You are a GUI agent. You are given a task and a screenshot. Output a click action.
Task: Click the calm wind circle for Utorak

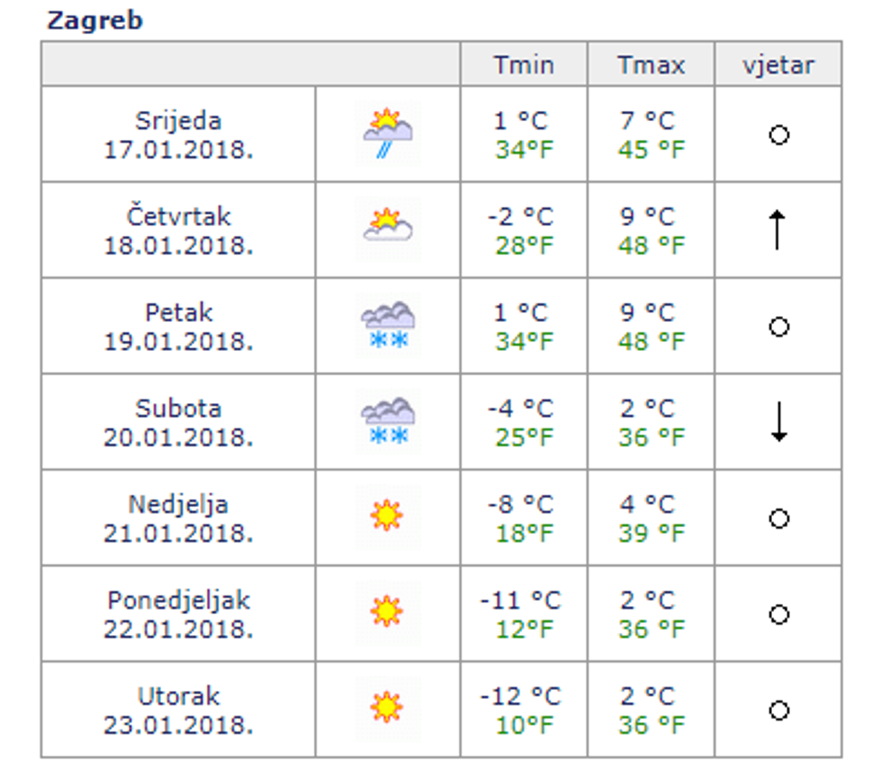pos(779,710)
